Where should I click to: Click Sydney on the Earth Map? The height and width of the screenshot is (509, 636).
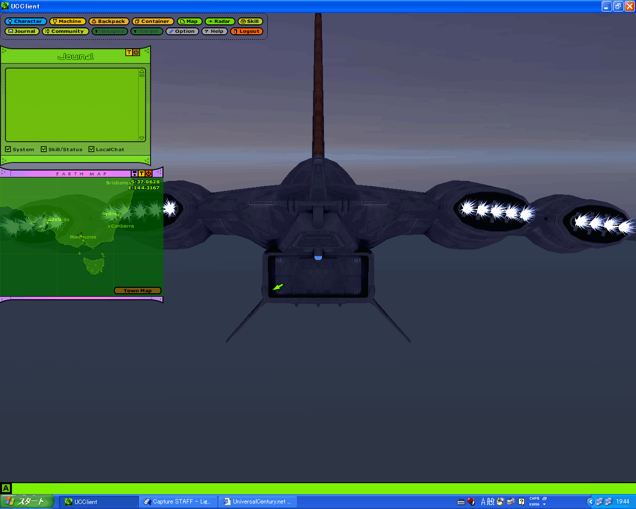click(111, 214)
